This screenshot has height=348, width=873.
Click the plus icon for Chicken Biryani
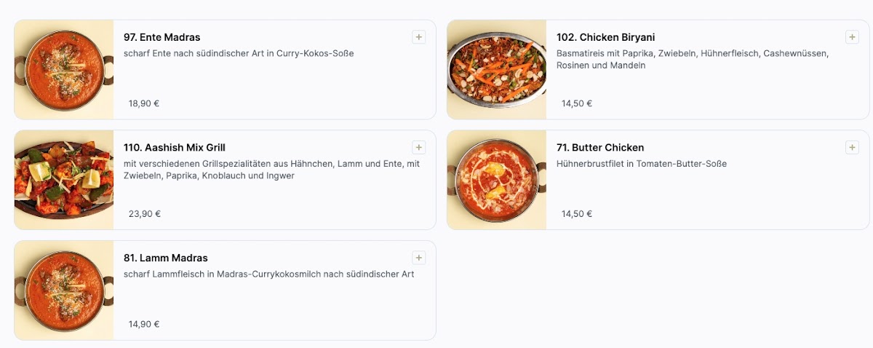pyautogui.click(x=852, y=37)
